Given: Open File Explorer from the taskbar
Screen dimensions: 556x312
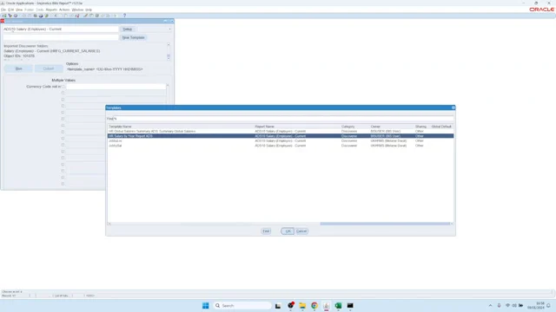Looking at the screenshot, I should [x=302, y=306].
